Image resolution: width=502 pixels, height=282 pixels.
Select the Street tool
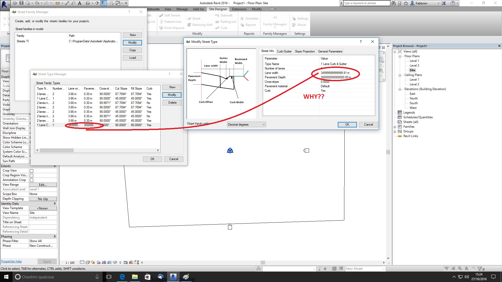(196, 18)
